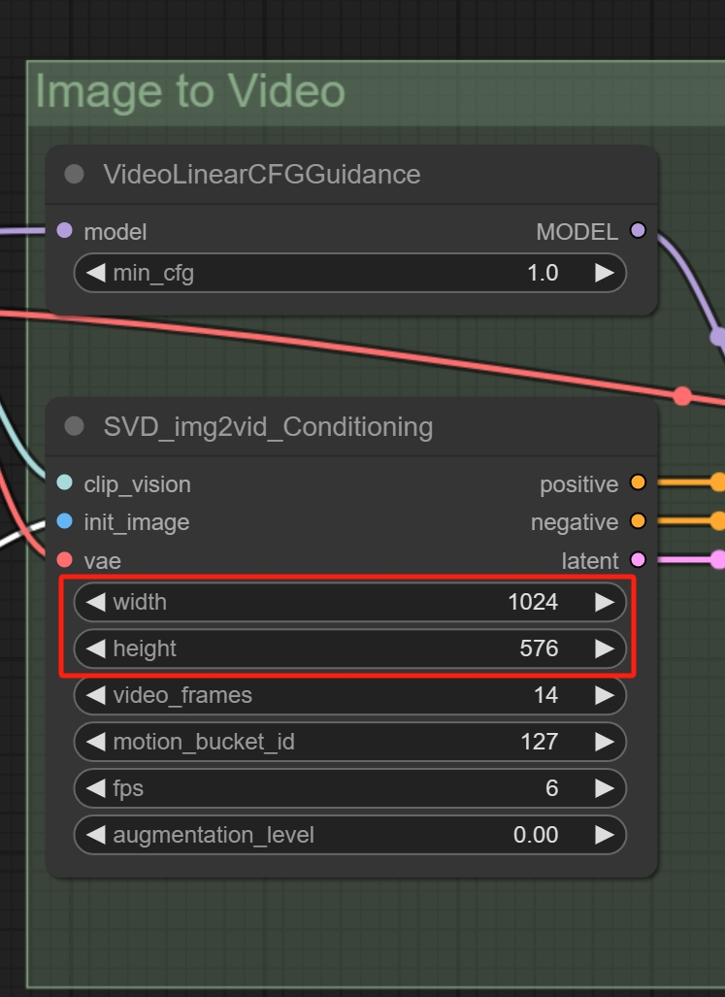Decrease height with the left arrow
Screen dimensions: 725x997
(x=95, y=648)
